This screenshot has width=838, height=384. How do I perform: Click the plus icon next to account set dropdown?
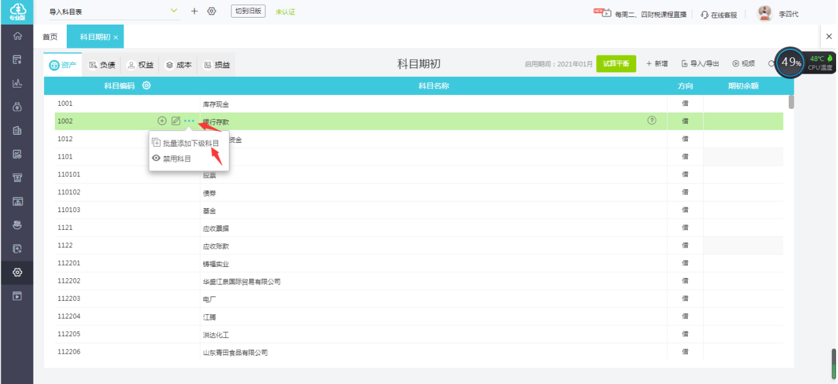click(x=194, y=11)
